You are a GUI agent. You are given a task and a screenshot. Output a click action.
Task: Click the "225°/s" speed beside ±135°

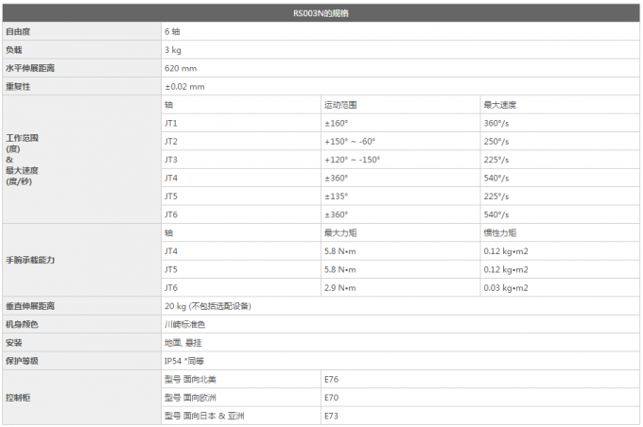pos(496,196)
